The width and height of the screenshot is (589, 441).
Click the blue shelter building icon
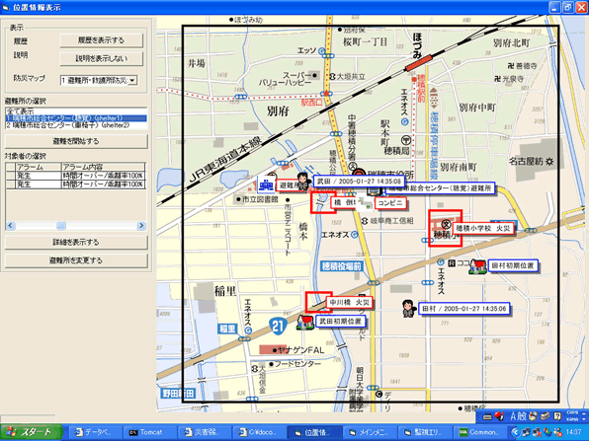[266, 184]
